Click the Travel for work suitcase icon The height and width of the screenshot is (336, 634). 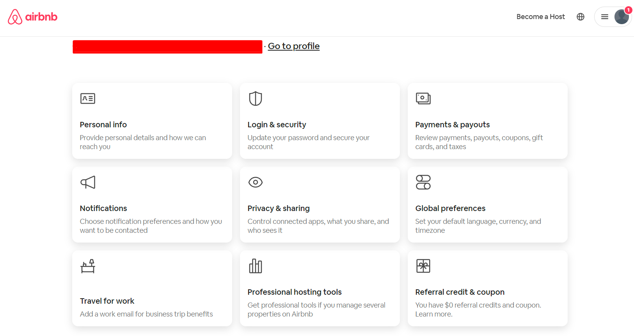coord(88,266)
